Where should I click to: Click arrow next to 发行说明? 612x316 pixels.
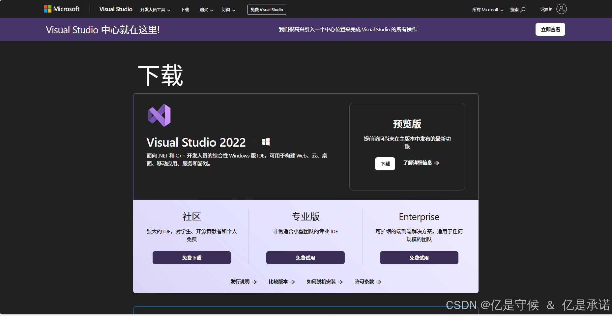[254, 282]
